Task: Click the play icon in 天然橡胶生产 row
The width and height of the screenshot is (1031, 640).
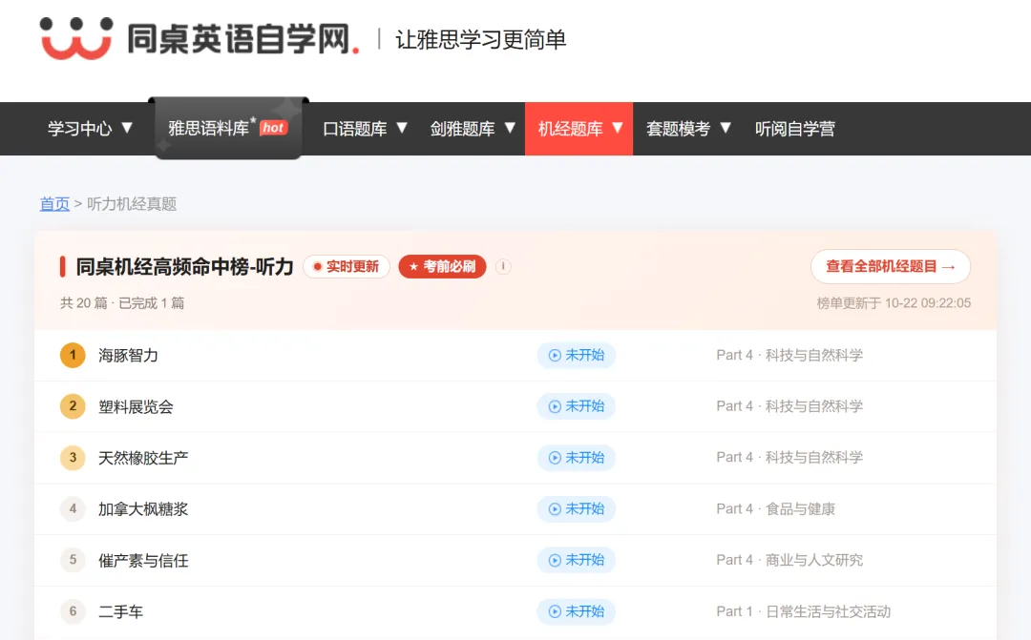Action: [555, 458]
